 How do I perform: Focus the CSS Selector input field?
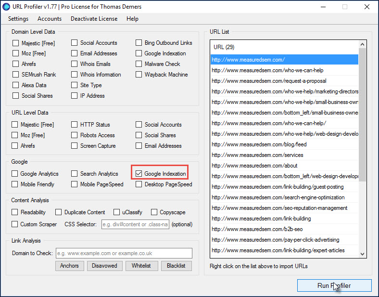(135, 224)
